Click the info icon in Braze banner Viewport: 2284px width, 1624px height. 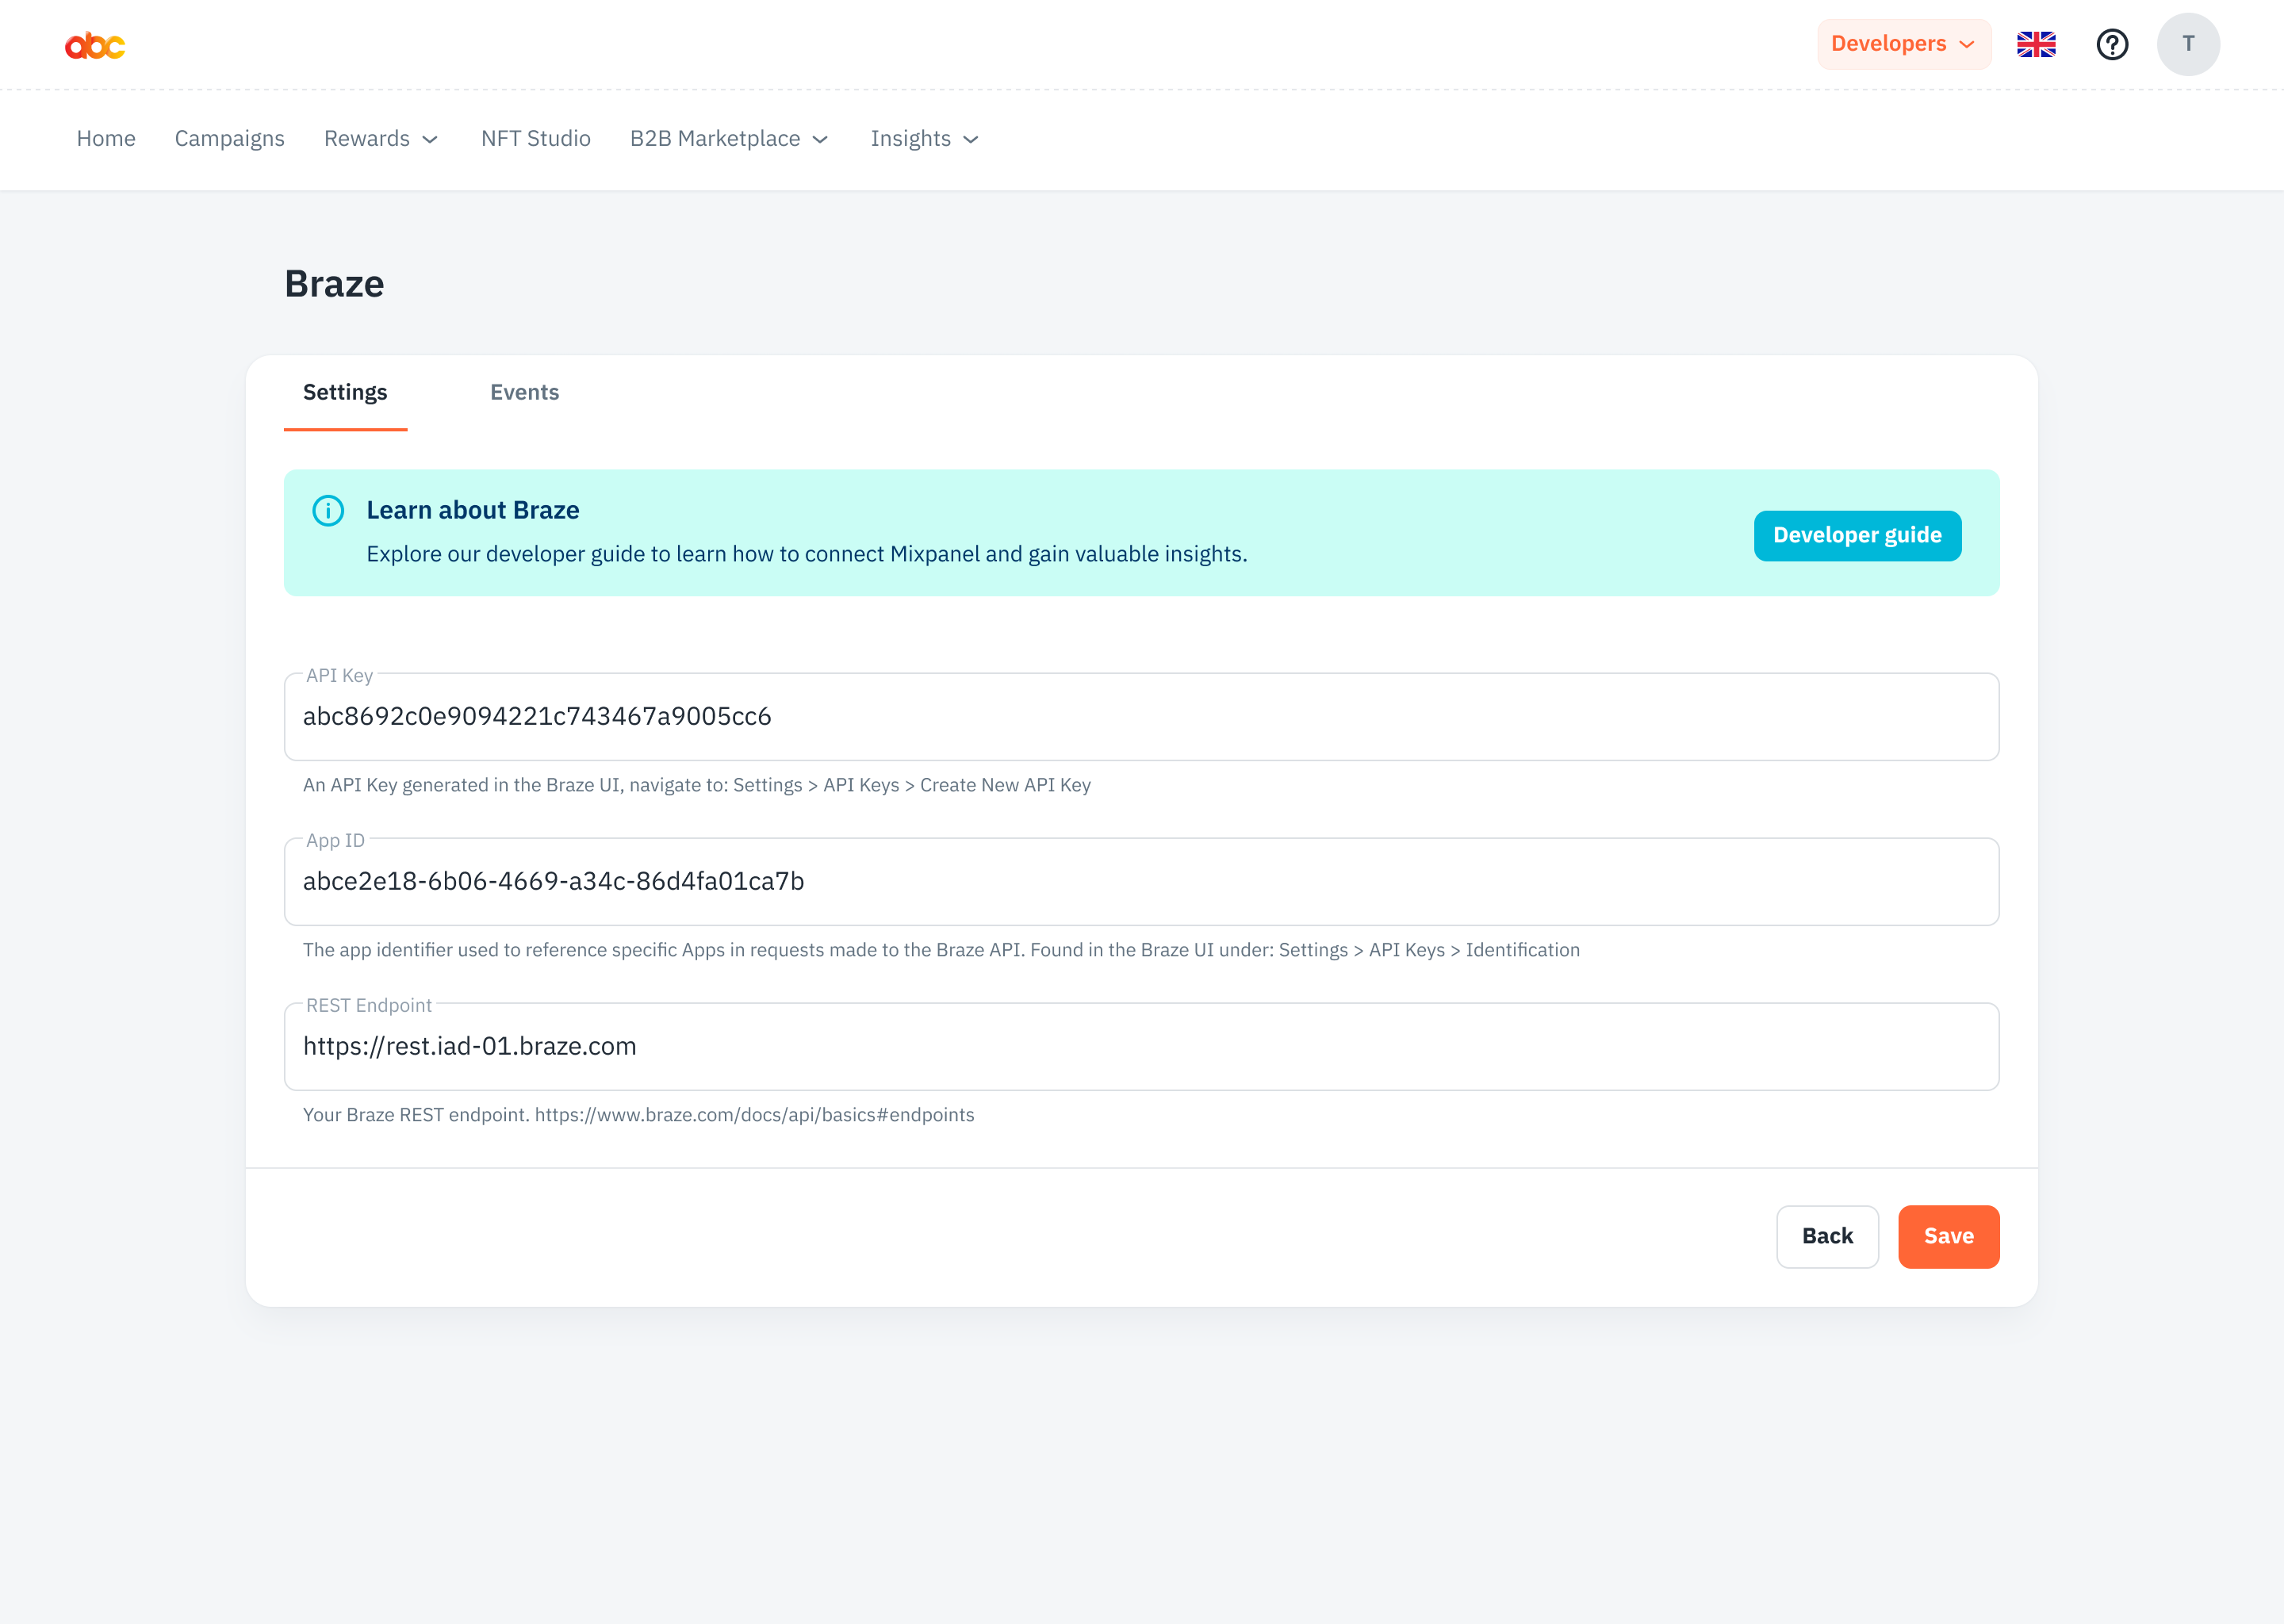(328, 511)
